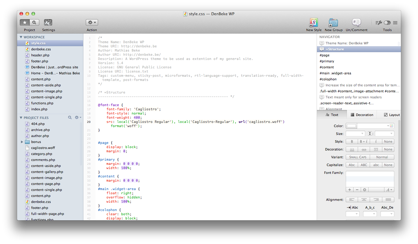
Task: Jump to #colophon in the Navigator
Action: 328,79
